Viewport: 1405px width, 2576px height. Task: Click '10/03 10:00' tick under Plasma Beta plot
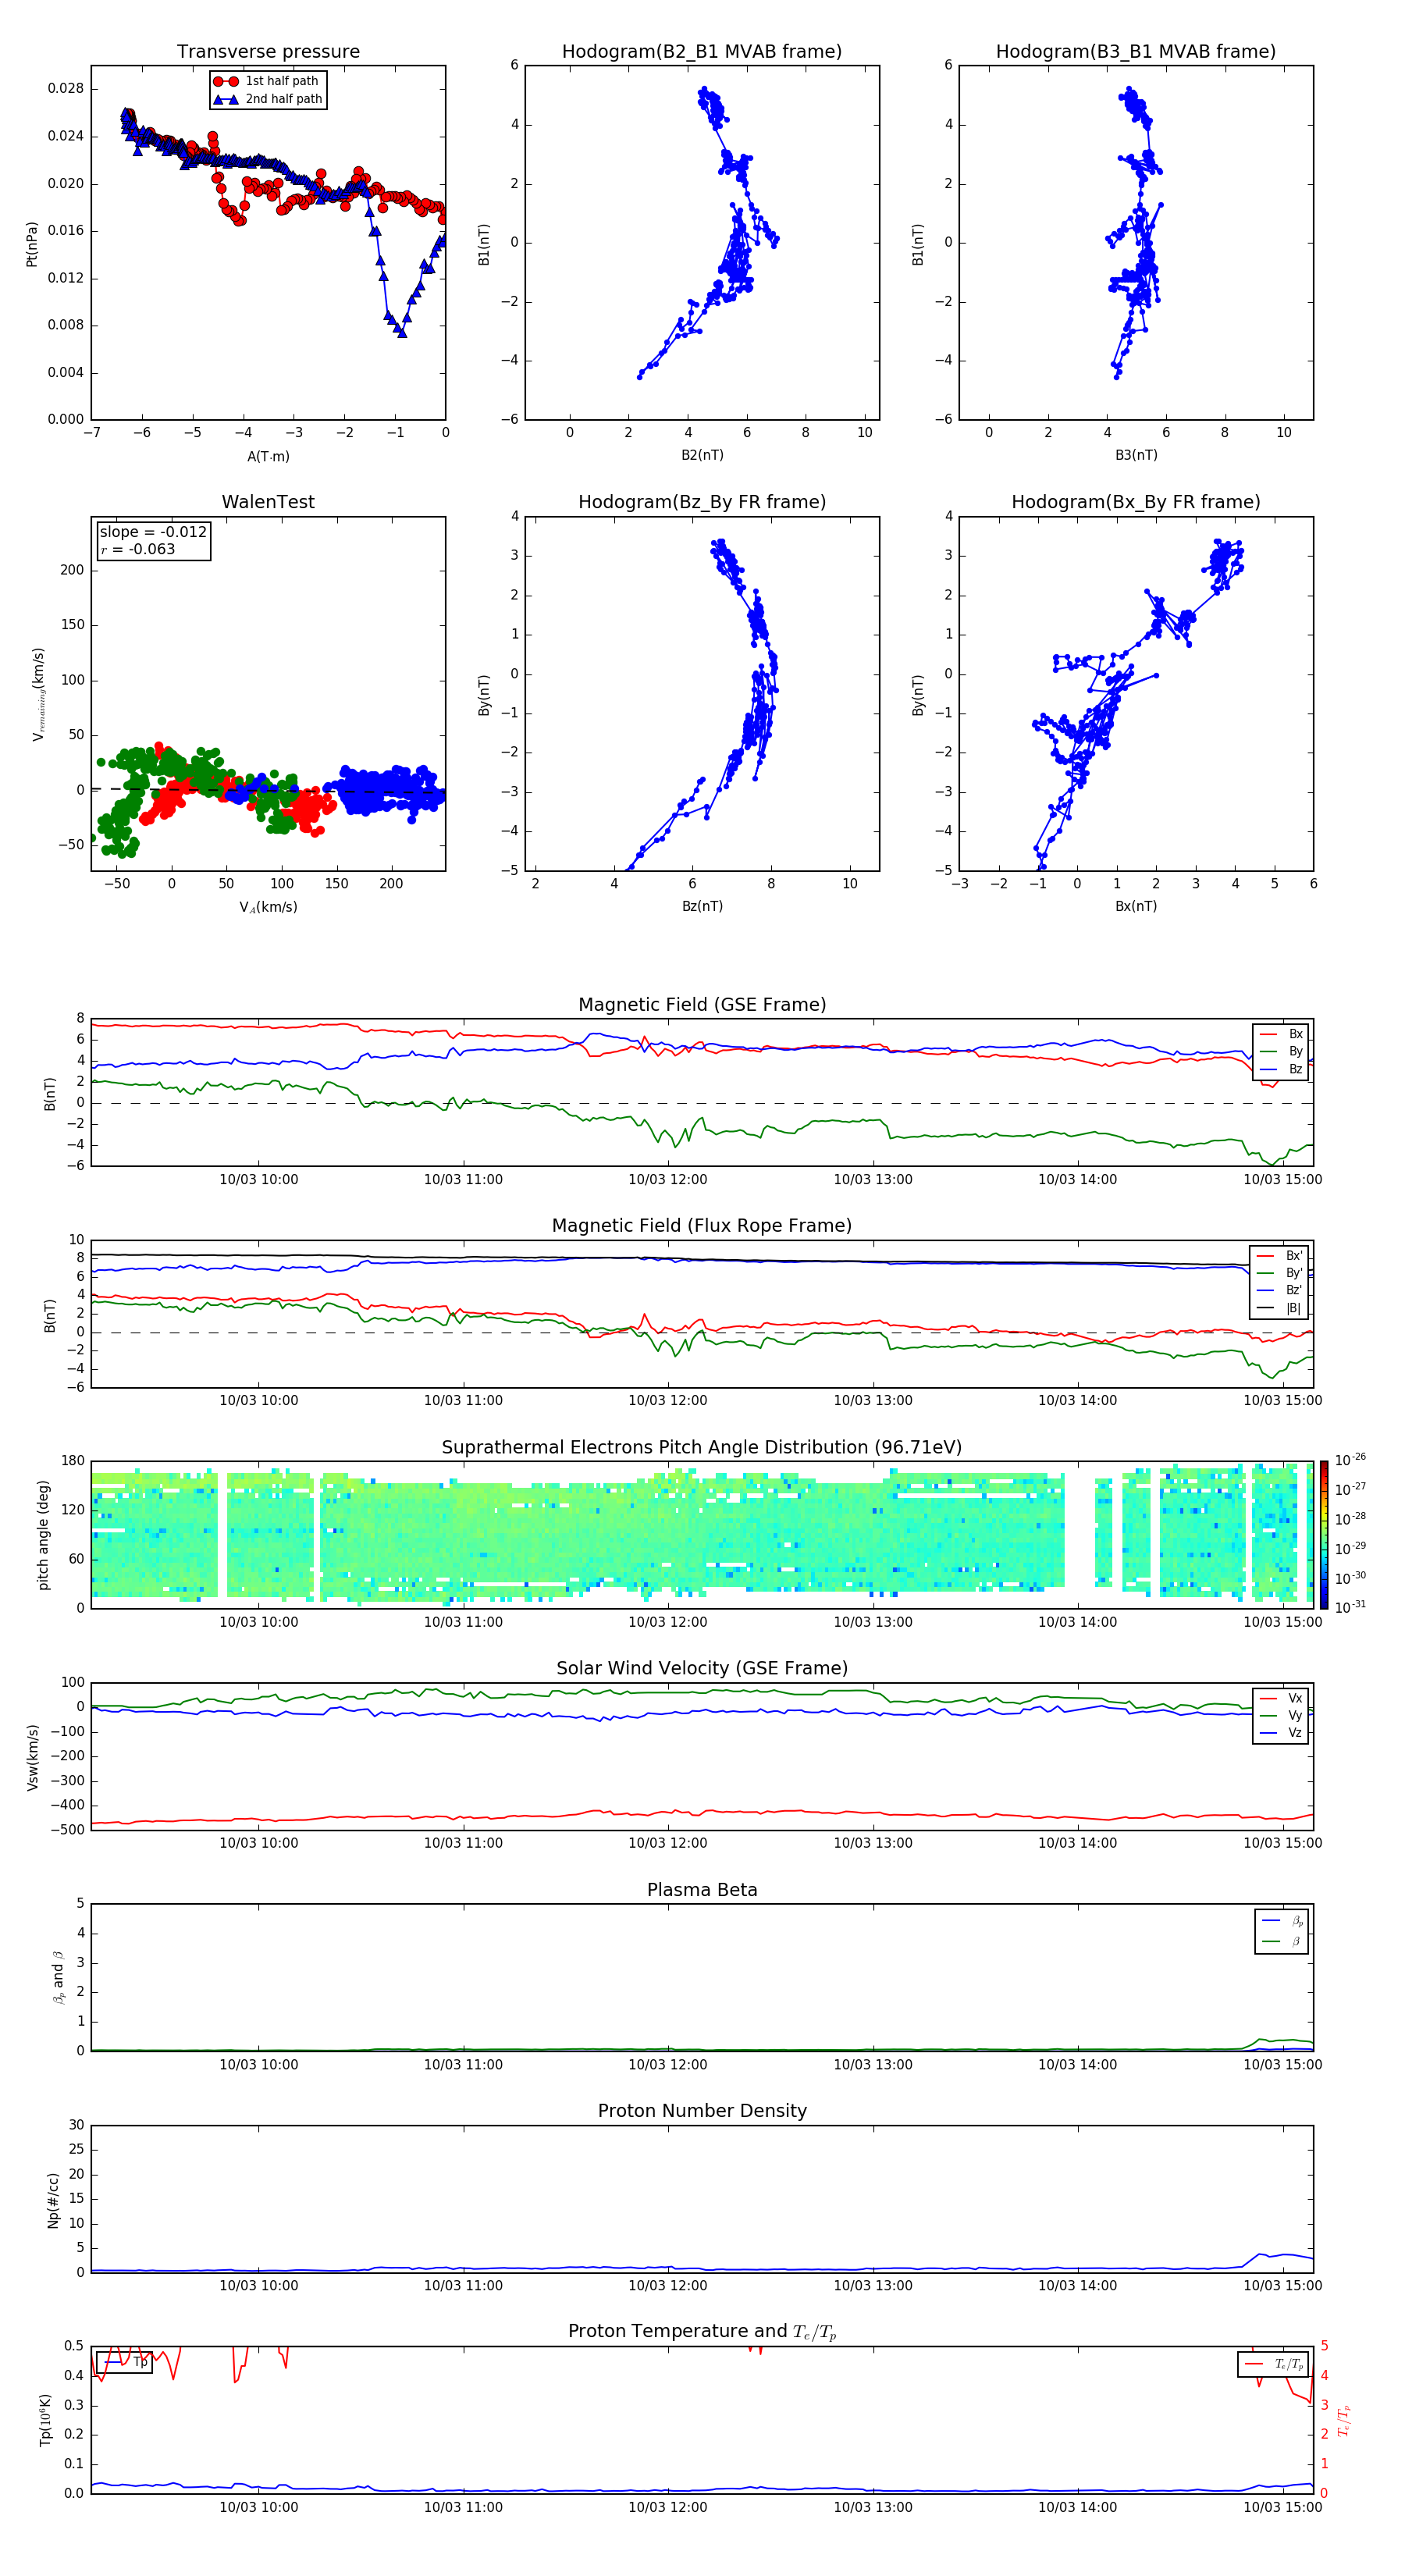[258, 2064]
